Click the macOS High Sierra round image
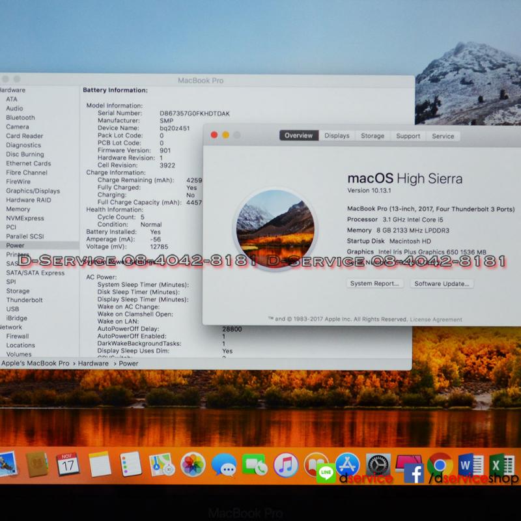Screen dimensions: 521x521 275,229
